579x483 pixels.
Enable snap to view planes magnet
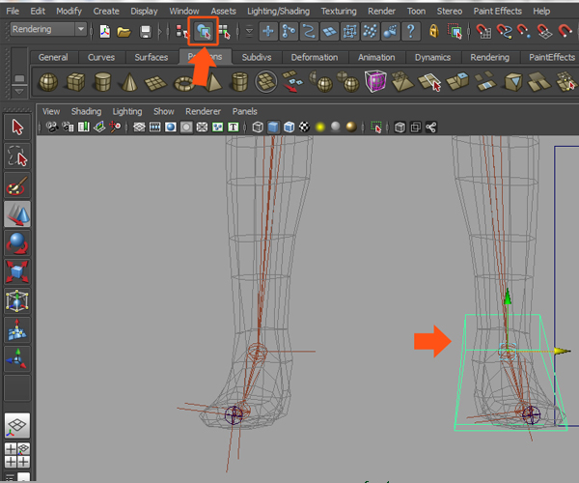click(544, 32)
